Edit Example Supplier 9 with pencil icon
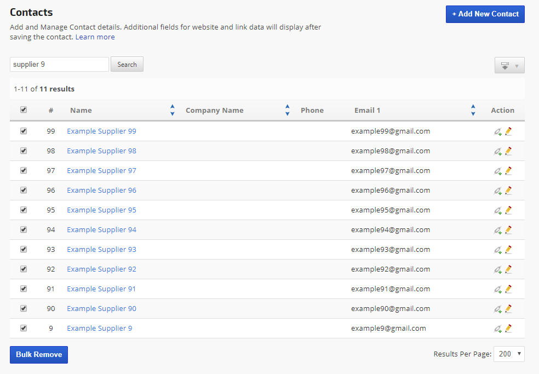539x374 pixels. [508, 329]
